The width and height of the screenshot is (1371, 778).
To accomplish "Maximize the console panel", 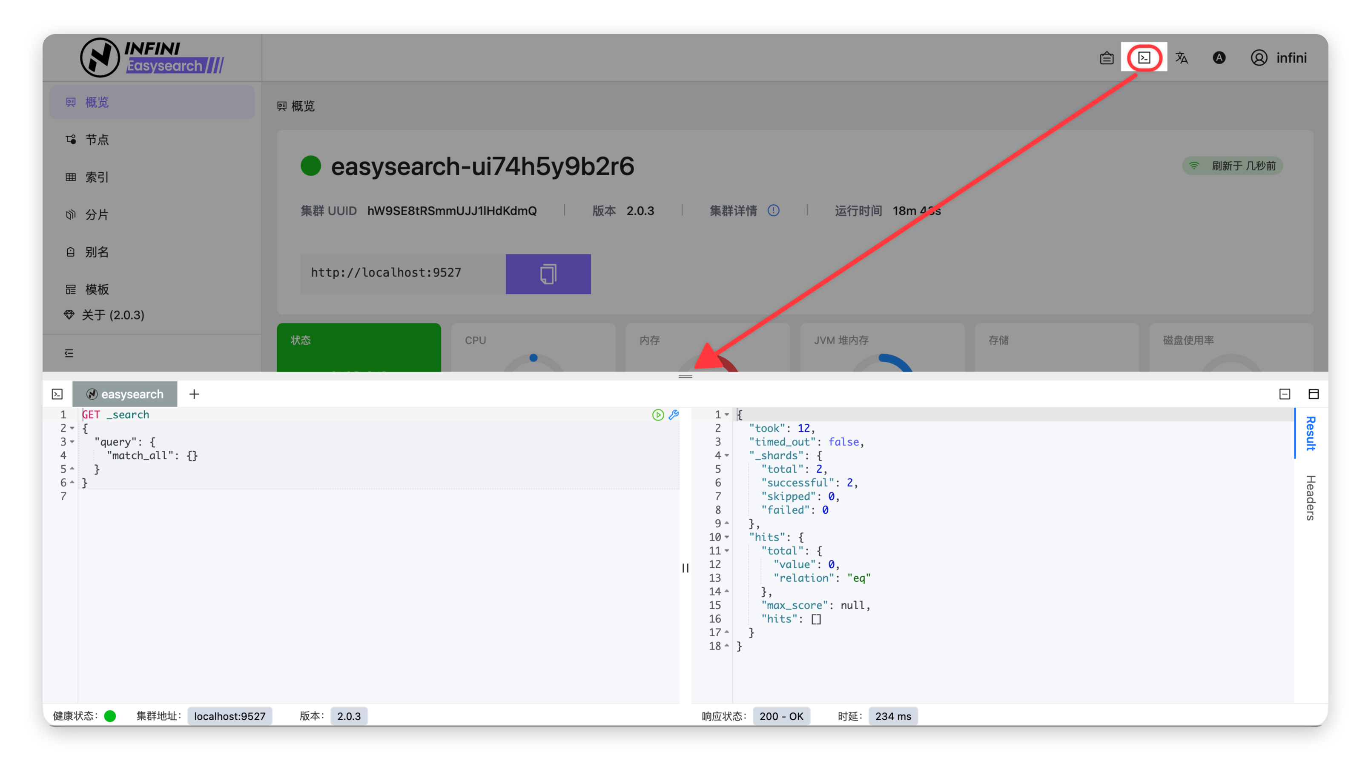I will coord(1313,395).
